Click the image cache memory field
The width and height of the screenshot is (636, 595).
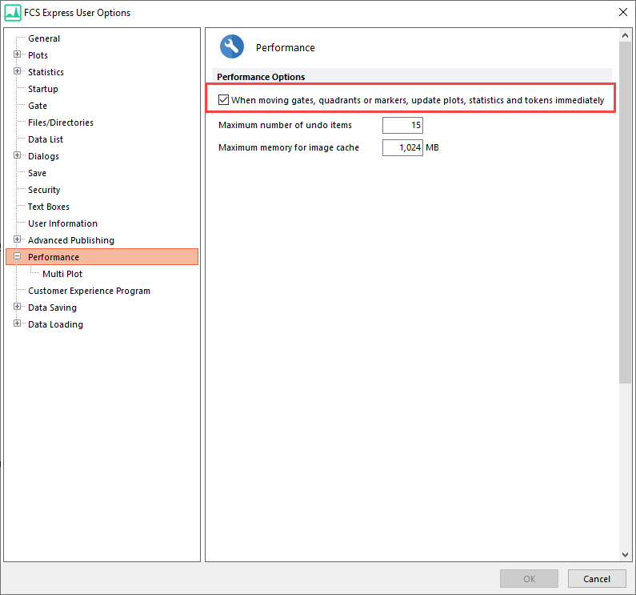(402, 147)
